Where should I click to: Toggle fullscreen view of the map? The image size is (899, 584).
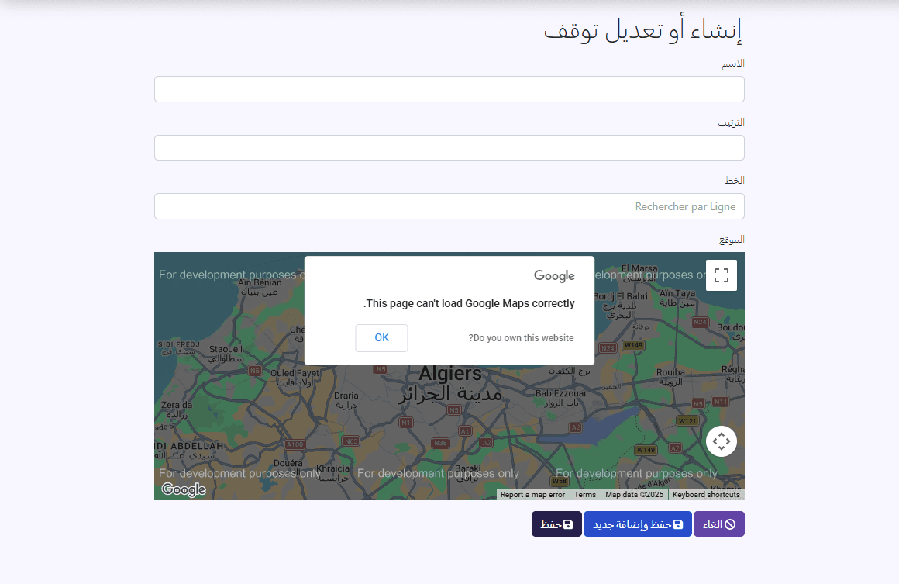722,275
